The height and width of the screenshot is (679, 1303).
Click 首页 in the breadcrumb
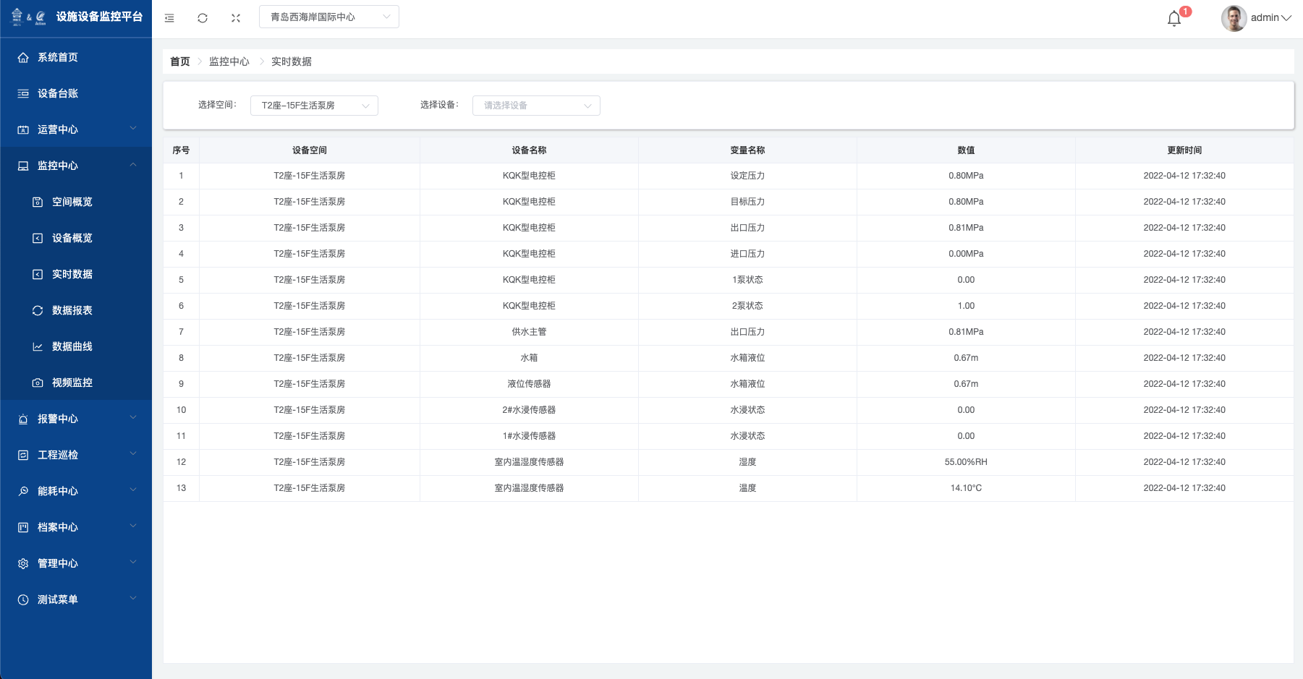click(179, 61)
